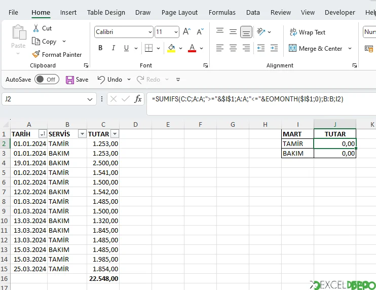Apply yellow fill color bucket
This screenshot has width=376, height=290.
click(x=171, y=48)
